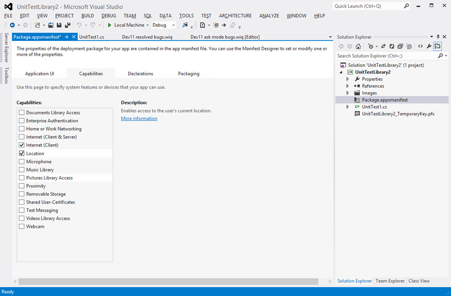Click the Quick Launch search box

(x=368, y=6)
